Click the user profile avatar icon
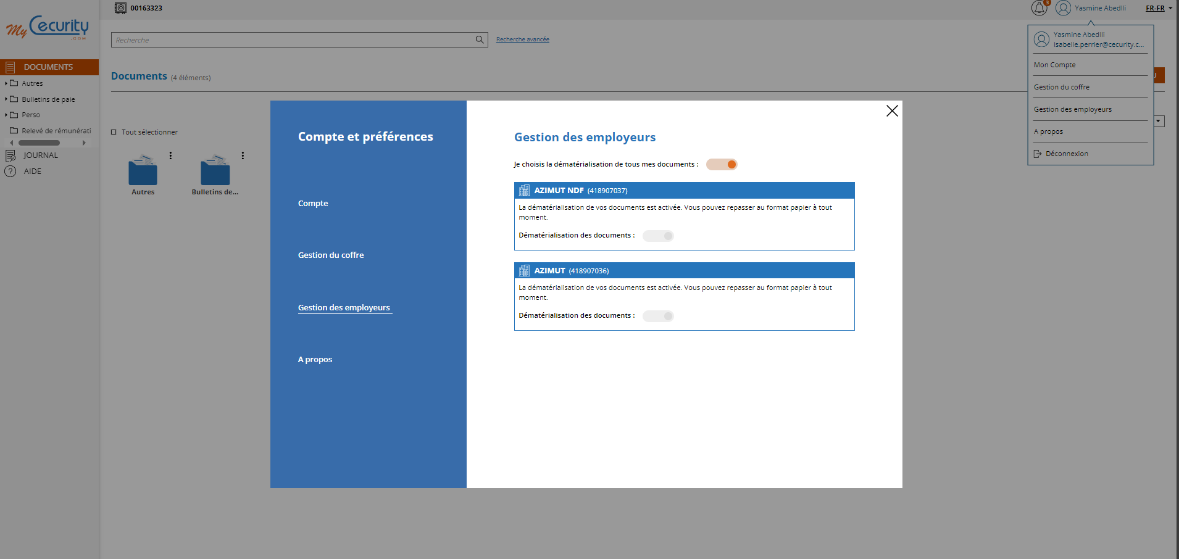 1063,8
